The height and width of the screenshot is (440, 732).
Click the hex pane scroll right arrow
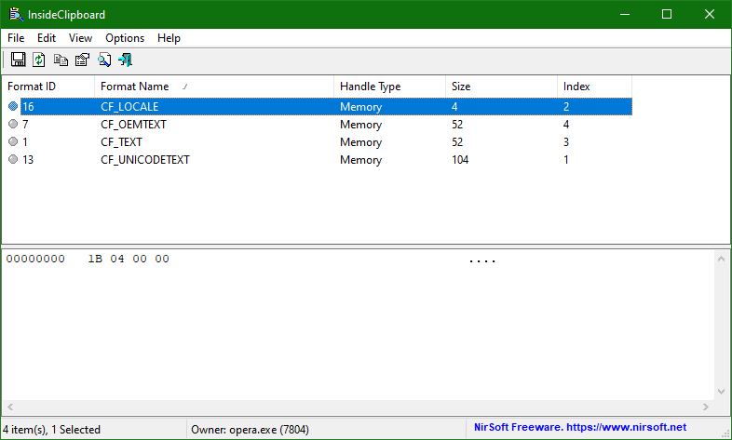click(706, 407)
